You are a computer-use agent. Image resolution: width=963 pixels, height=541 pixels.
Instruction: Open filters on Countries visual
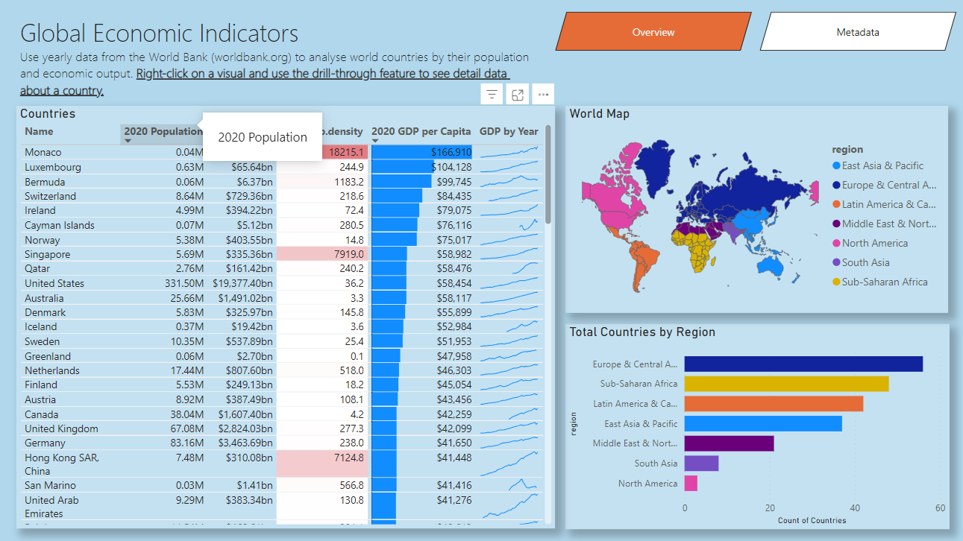(492, 95)
